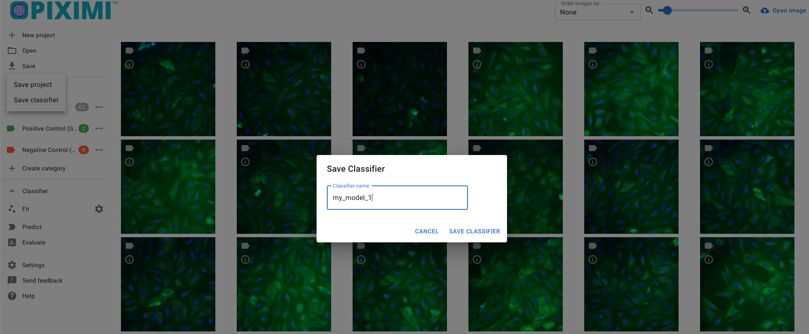Viewport: 809px width, 334px height.
Task: Select first image thumbnail in middle row
Action: (x=168, y=187)
